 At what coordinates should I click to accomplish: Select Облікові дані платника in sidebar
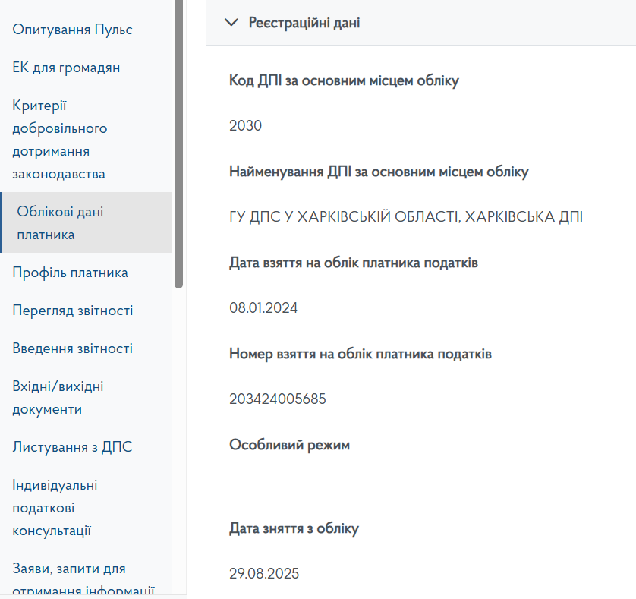60,223
